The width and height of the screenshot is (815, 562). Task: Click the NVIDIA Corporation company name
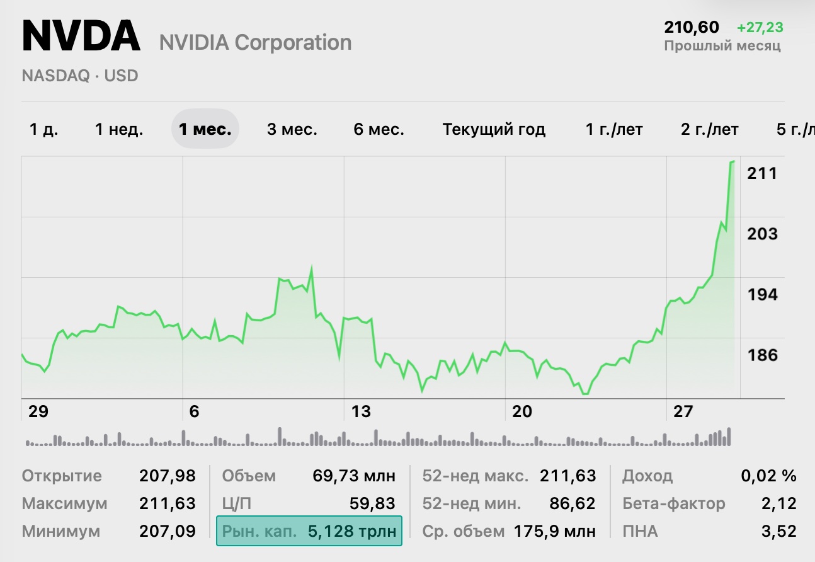point(255,43)
